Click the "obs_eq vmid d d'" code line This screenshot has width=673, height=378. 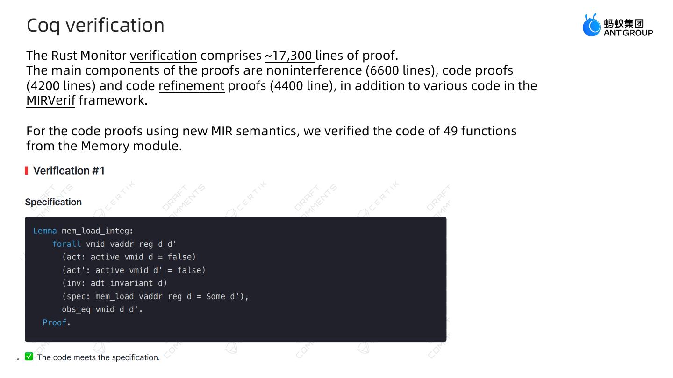(x=102, y=309)
